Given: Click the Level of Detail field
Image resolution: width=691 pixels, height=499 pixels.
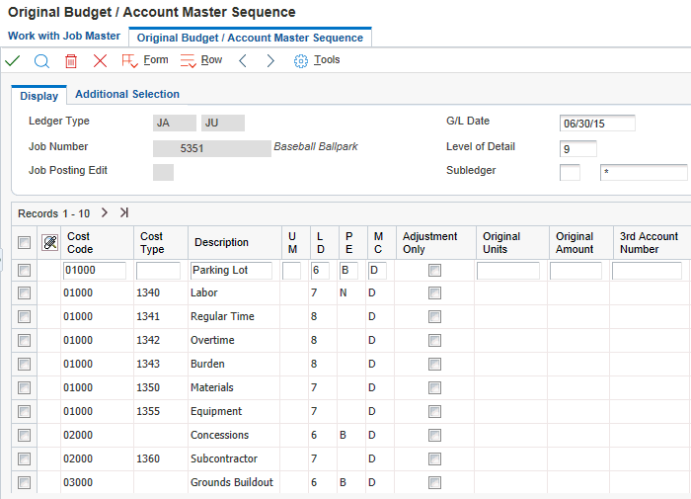Looking at the screenshot, I should [x=578, y=148].
